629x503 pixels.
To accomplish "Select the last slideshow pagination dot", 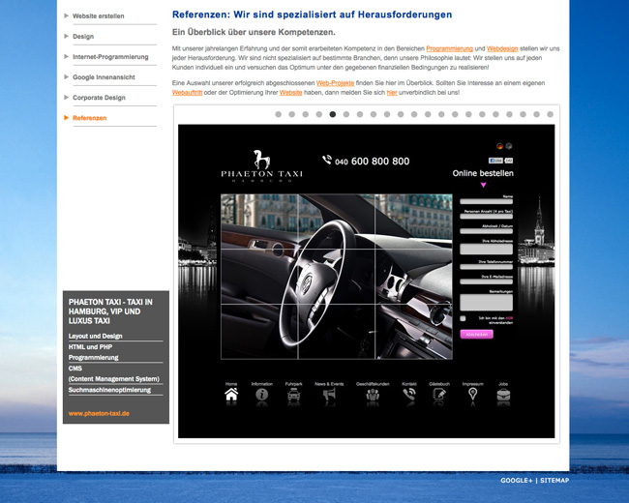I will click(550, 114).
